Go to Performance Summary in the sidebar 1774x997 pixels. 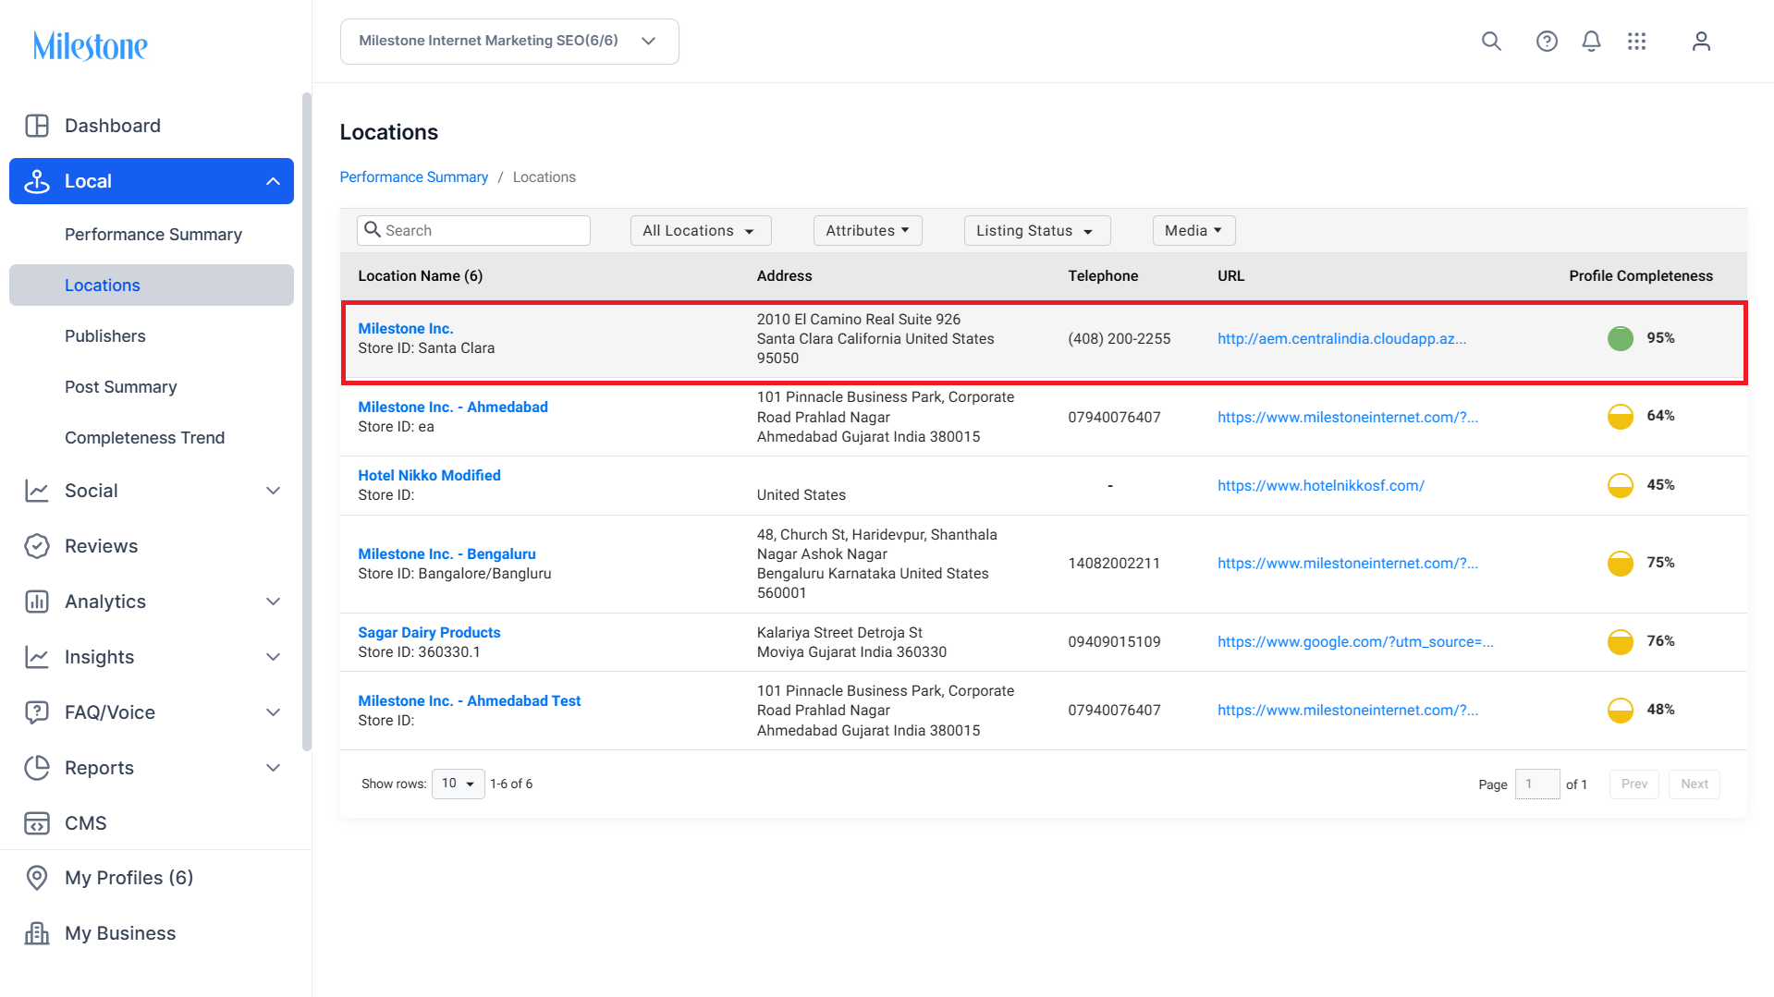click(x=153, y=235)
